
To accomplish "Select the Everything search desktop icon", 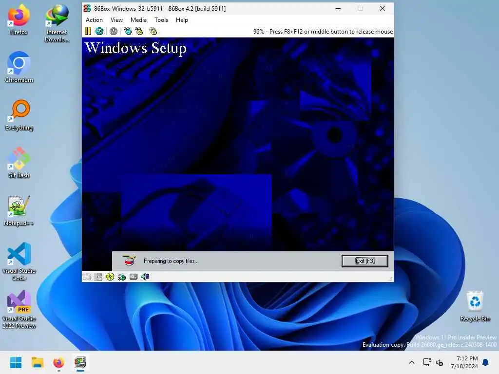I will [x=19, y=115].
